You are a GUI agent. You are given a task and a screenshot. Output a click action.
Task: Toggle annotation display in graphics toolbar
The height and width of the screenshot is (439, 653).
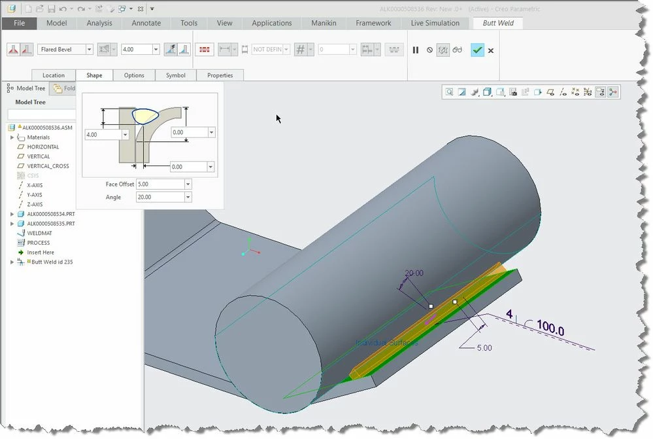click(600, 92)
